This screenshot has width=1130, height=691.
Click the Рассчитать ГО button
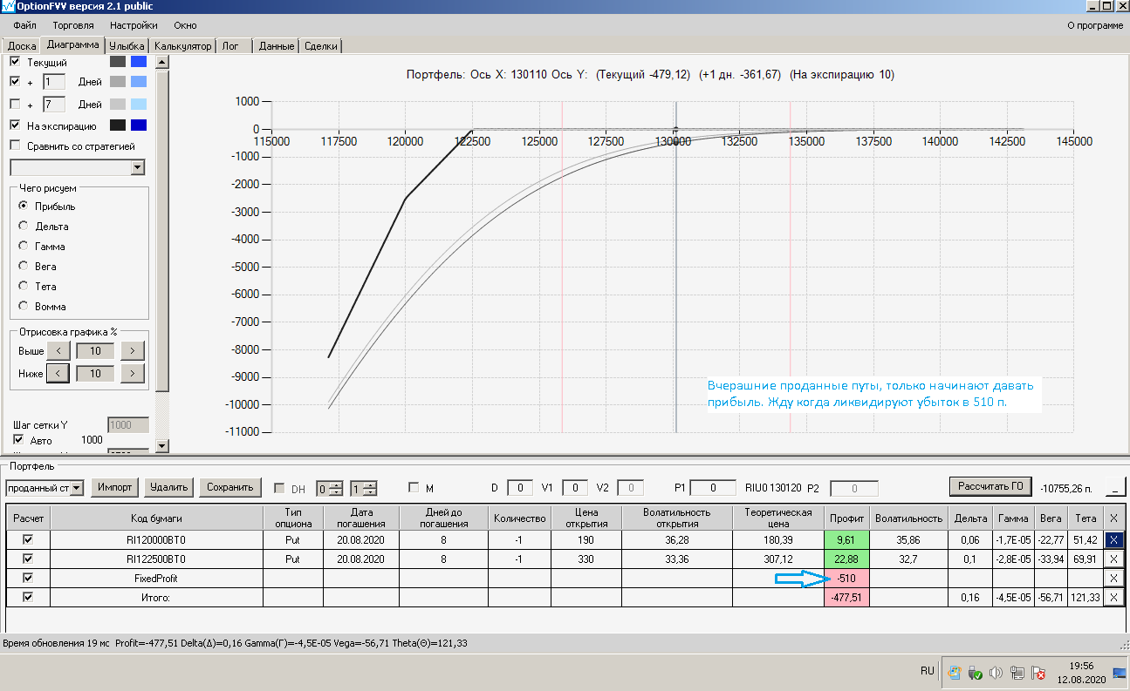(990, 485)
